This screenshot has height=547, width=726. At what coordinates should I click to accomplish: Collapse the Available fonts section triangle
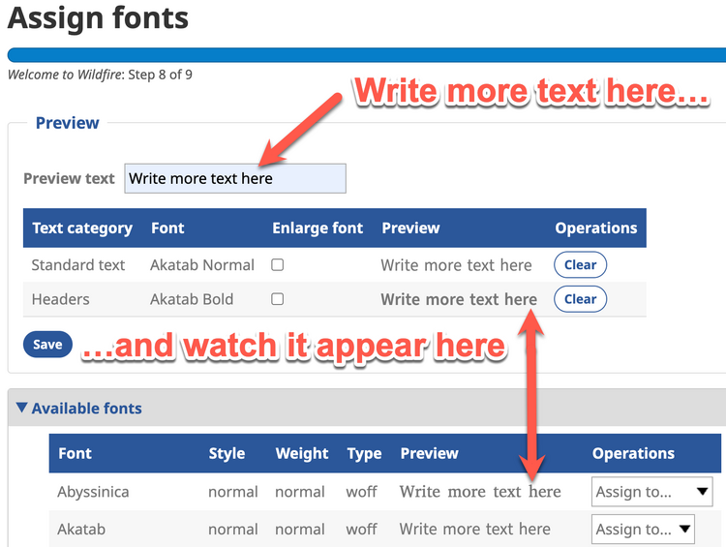[x=21, y=409]
